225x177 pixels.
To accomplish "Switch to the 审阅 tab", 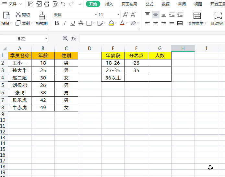I will (182, 4).
